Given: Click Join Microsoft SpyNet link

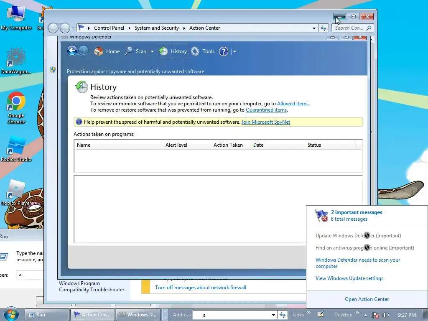Looking at the screenshot, I should pyautogui.click(x=265, y=122).
